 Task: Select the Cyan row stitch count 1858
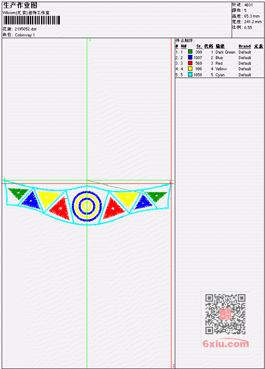coord(197,75)
